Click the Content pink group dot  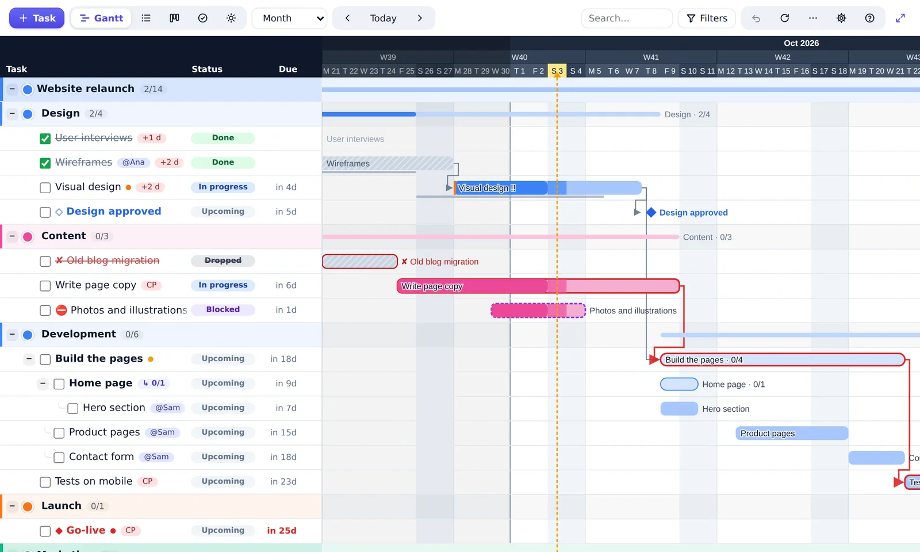point(28,237)
